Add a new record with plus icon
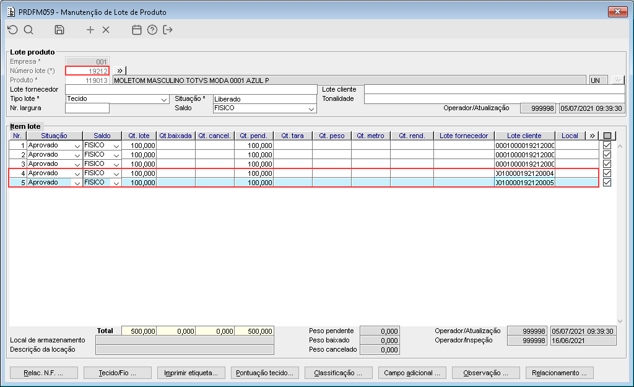The width and height of the screenshot is (634, 387). [90, 30]
